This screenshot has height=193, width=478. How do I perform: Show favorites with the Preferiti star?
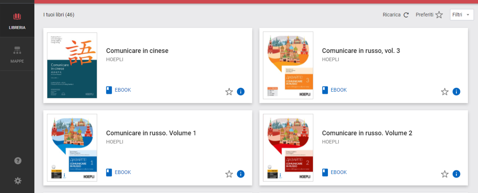[439, 15]
